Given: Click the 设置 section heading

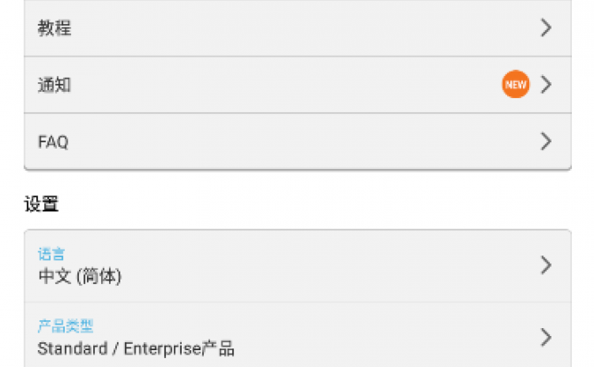Looking at the screenshot, I should coord(42,204).
